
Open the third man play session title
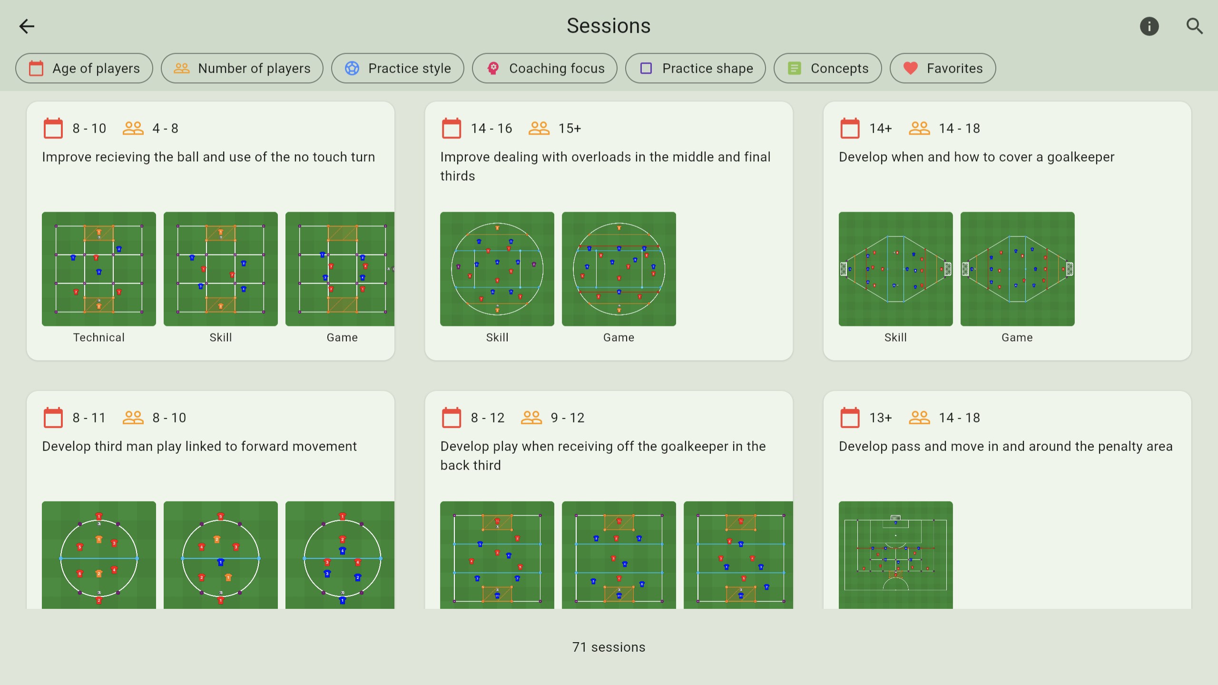click(x=199, y=446)
